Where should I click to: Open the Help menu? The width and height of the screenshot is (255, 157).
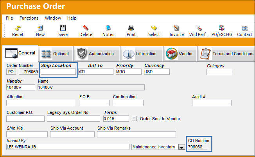point(72,18)
